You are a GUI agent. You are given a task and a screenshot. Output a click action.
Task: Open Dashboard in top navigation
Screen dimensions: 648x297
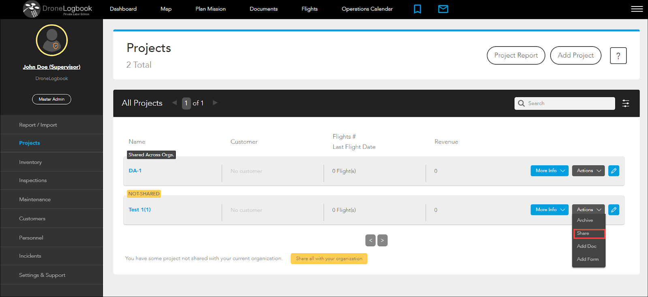point(123,9)
